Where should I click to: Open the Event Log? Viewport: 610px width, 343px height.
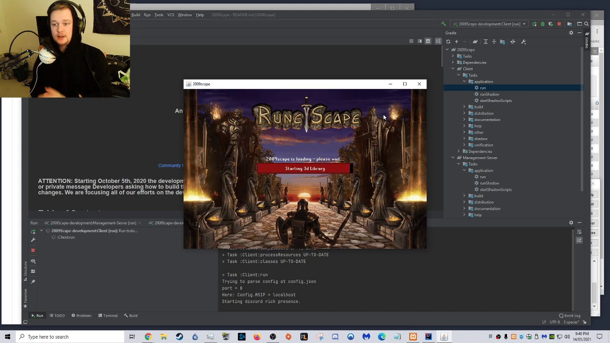point(570,315)
